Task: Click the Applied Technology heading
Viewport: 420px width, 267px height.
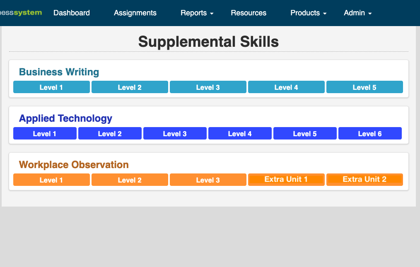Action: [65, 118]
